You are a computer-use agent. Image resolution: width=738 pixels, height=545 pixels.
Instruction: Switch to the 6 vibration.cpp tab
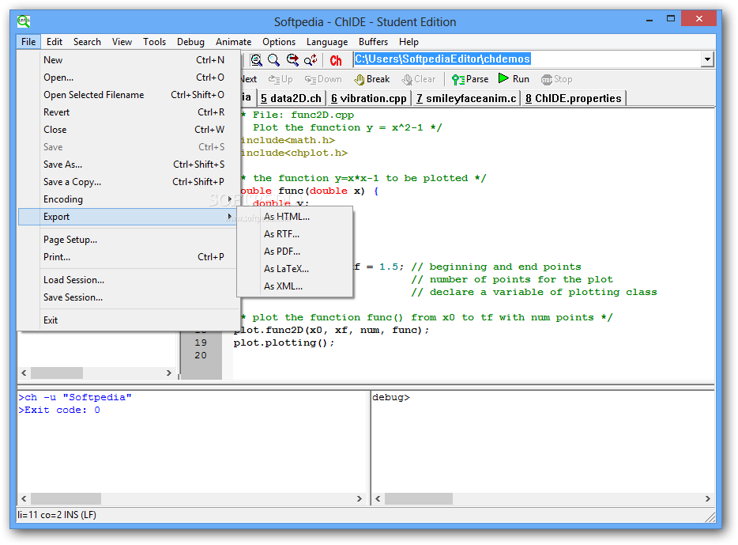click(x=368, y=98)
